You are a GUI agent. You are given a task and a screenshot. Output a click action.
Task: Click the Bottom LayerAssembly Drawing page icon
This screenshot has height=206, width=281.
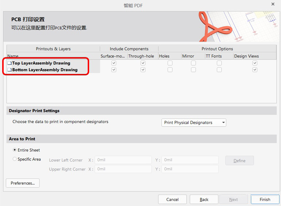click(x=10, y=70)
